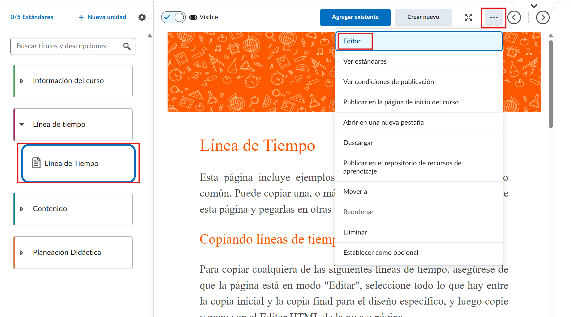This screenshot has width=571, height=317.
Task: Toggle the Visible visibility switch
Action: click(x=173, y=17)
